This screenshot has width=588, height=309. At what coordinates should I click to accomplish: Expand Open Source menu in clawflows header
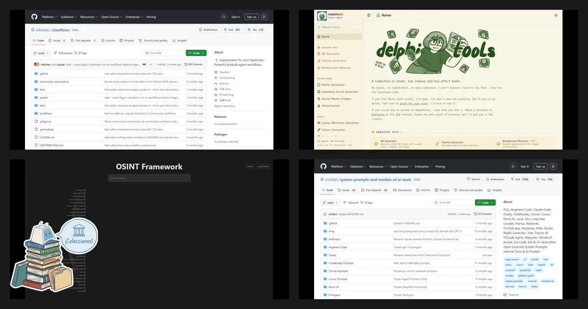click(x=112, y=17)
